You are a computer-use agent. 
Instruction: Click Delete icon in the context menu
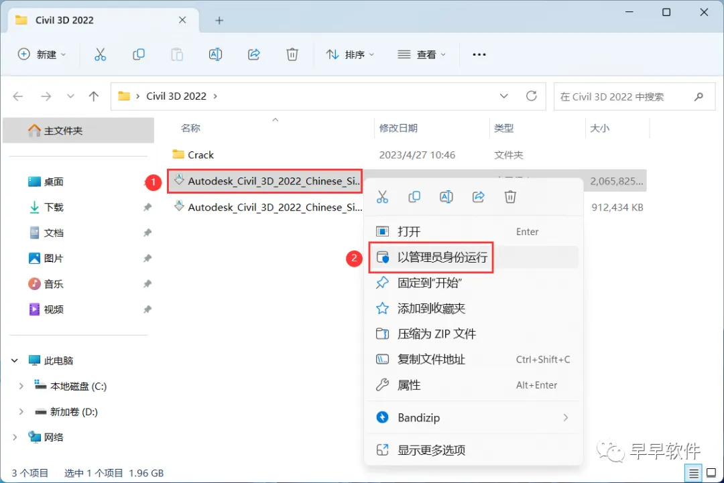pyautogui.click(x=510, y=197)
